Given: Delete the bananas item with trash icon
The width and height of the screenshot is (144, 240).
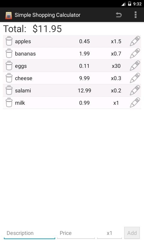Looking at the screenshot, I should (x=9, y=53).
